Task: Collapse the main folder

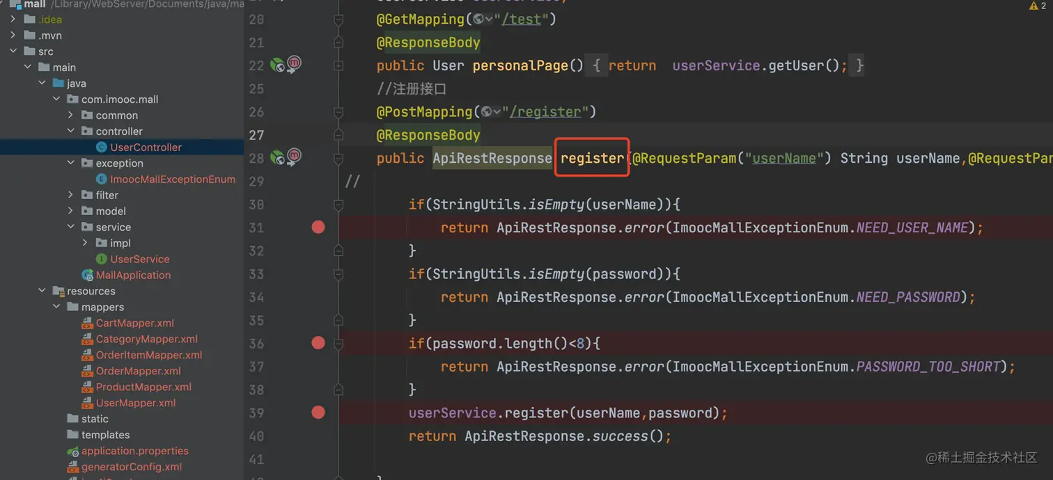Action: [x=28, y=67]
